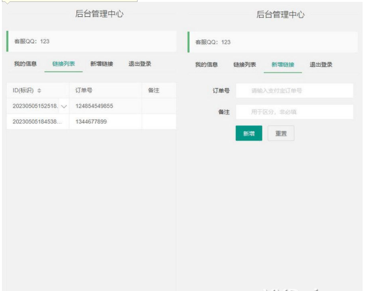This screenshot has width=365, height=291.
Task: Click 退出登录 in the link list panel
Action: (139, 64)
